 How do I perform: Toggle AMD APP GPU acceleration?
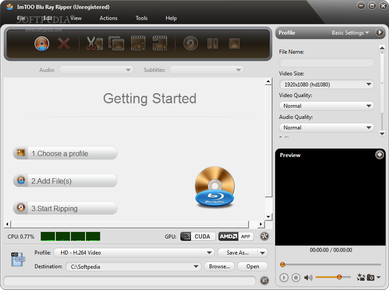click(236, 236)
